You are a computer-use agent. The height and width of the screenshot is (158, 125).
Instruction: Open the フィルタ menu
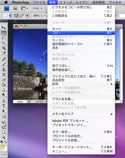(x=115, y=2)
